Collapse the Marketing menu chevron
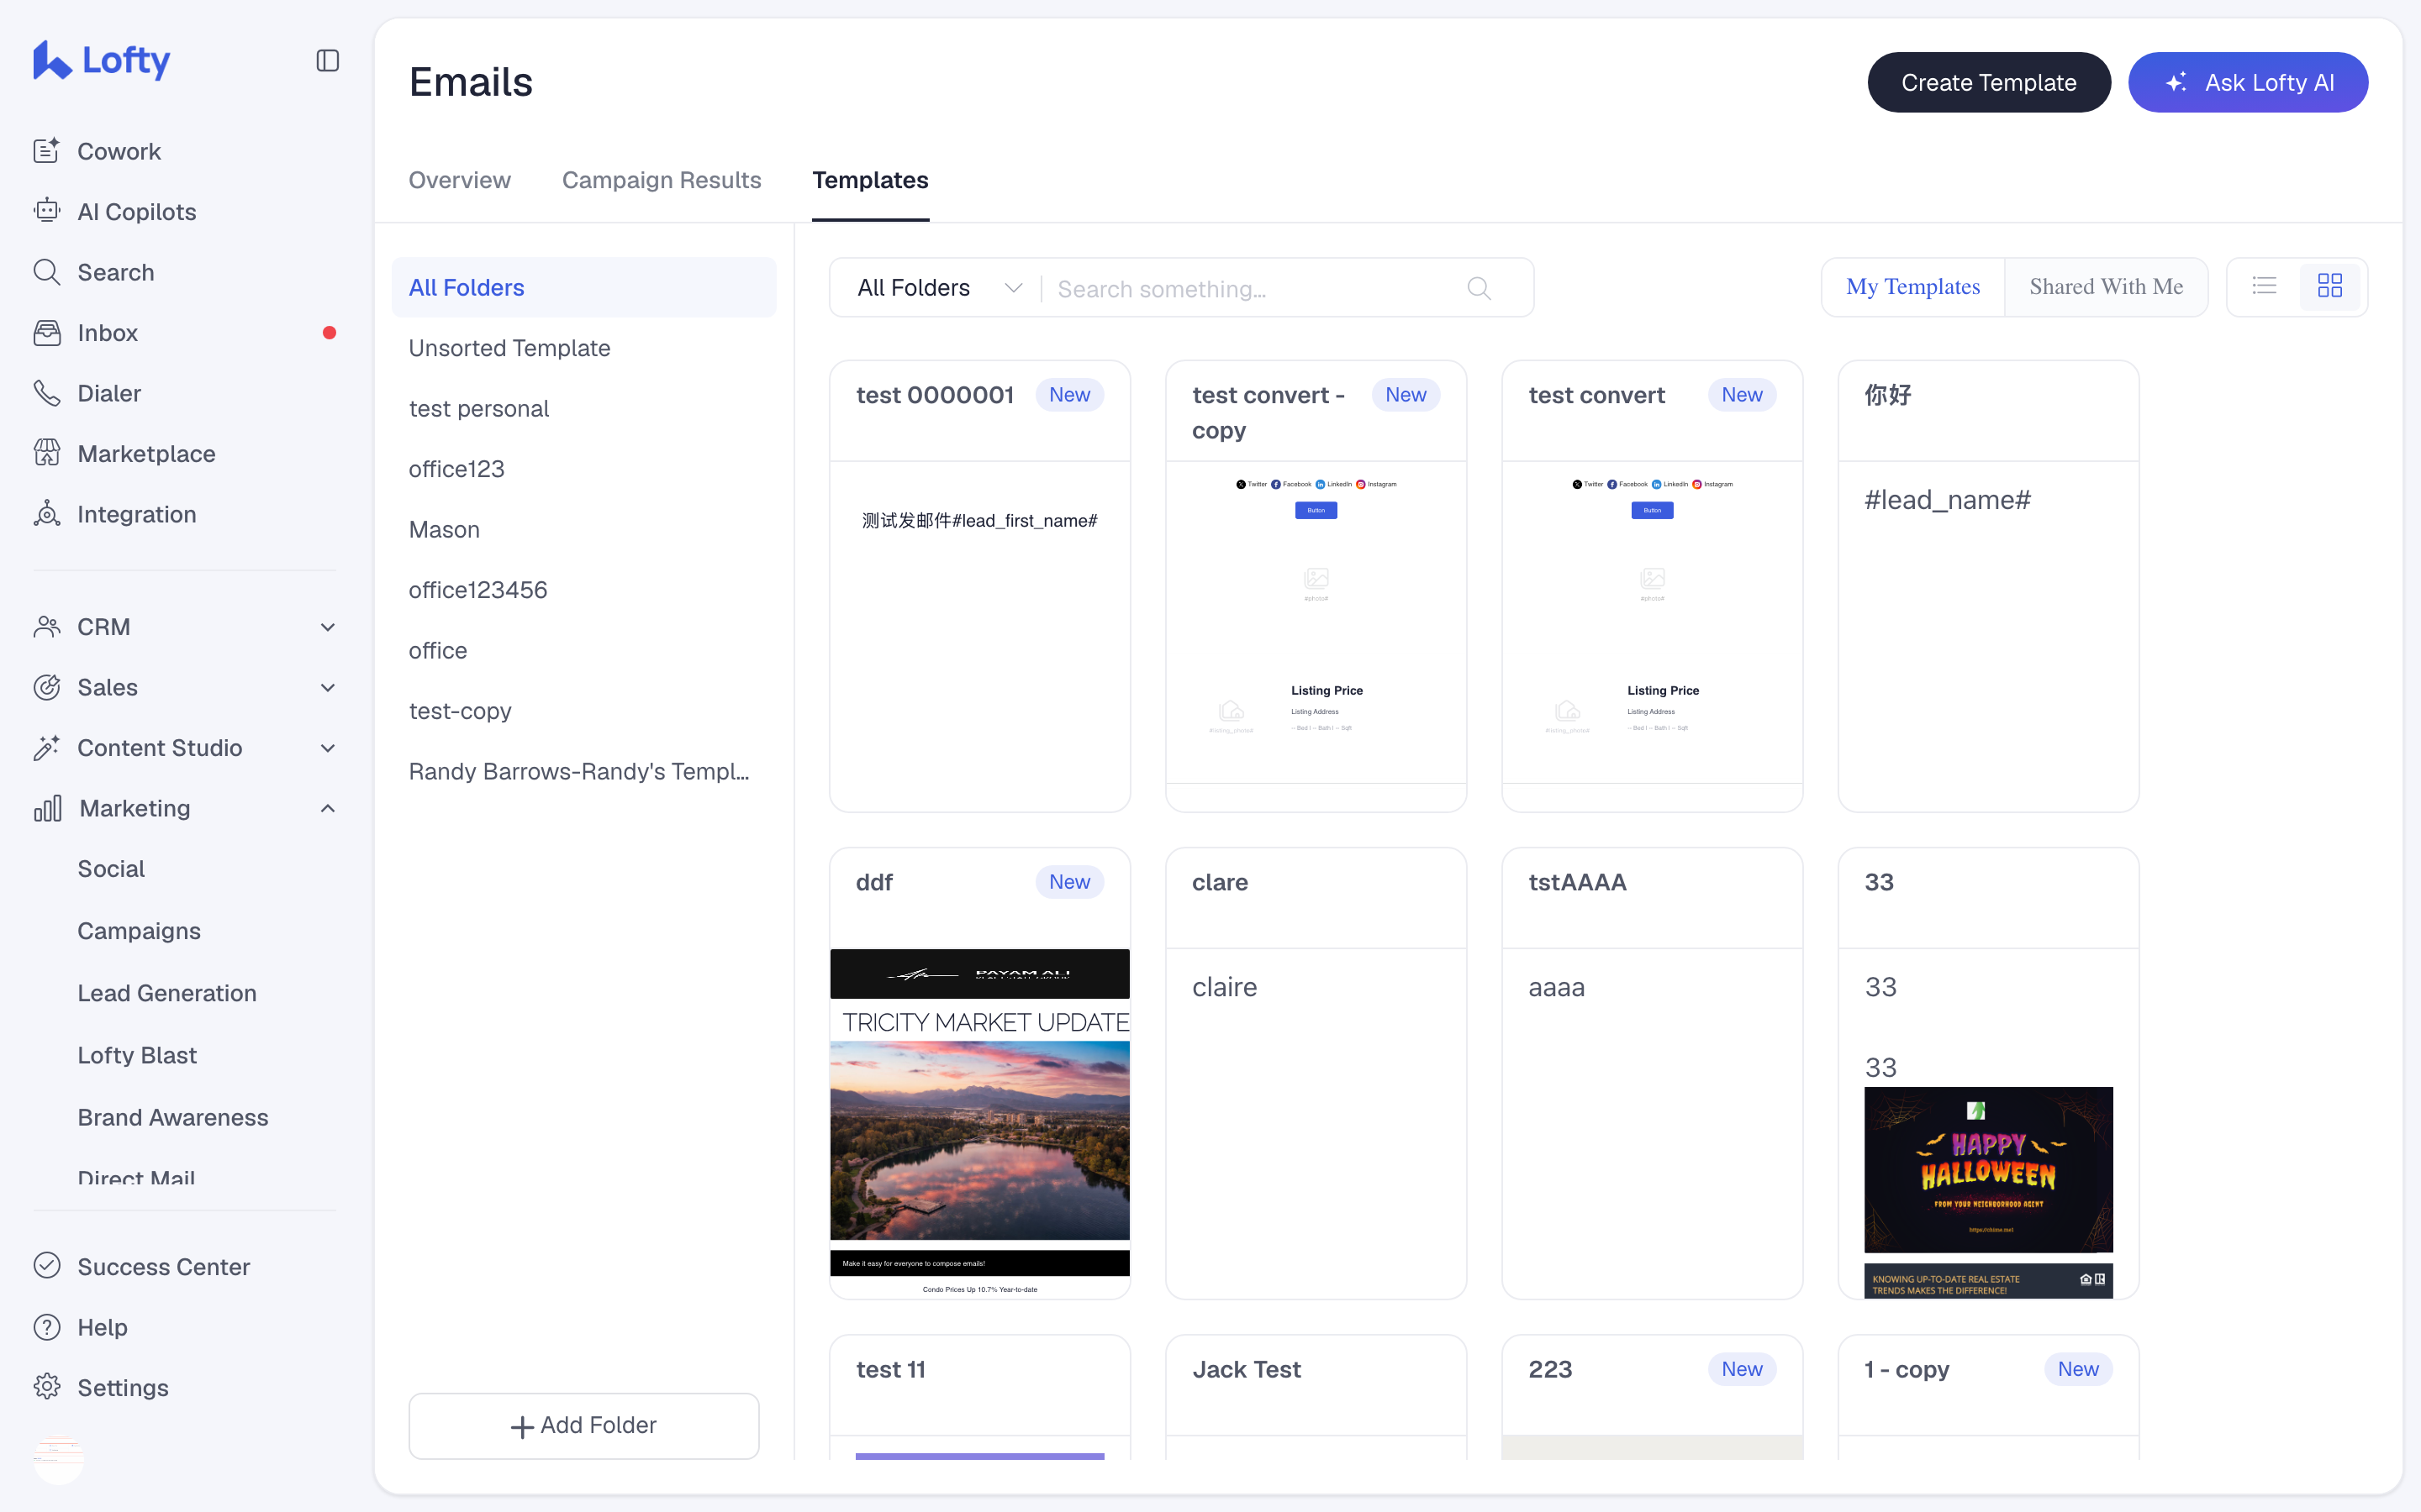 (x=327, y=808)
